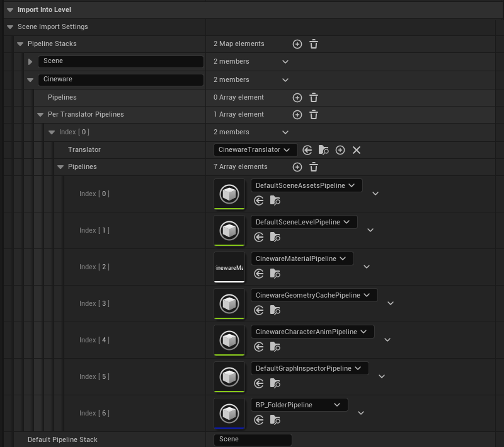Click the Cineware key name text field
The height and width of the screenshot is (447, 504).
tap(120, 80)
